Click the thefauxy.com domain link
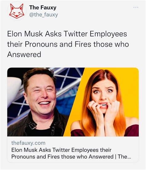146x170 pixels. (28, 143)
